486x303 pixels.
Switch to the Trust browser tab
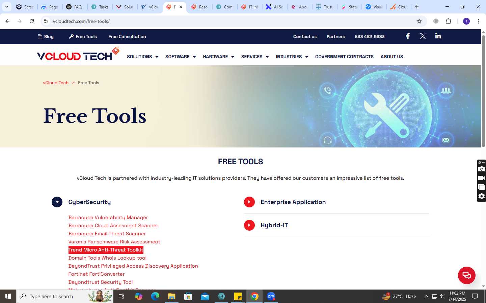325,7
